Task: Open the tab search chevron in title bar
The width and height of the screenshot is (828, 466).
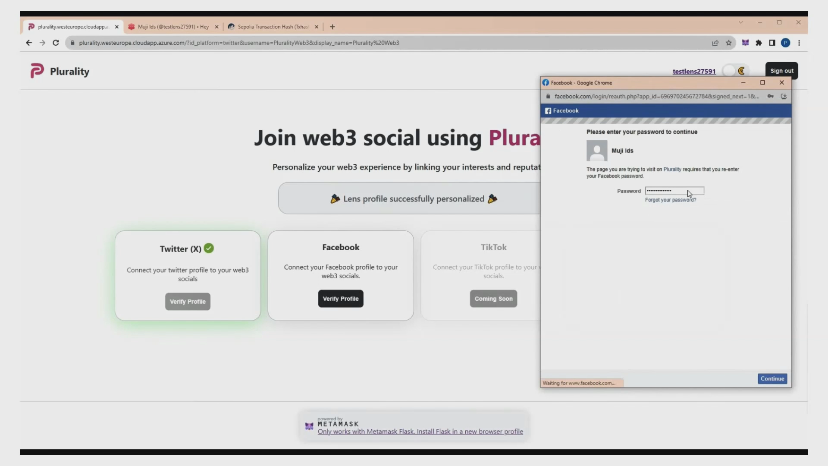Action: 740,22
